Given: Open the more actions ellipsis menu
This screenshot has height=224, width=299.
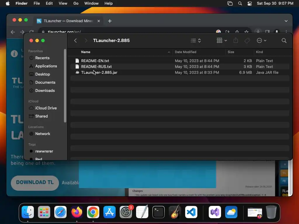Looking at the screenshot, I should (x=261, y=41).
